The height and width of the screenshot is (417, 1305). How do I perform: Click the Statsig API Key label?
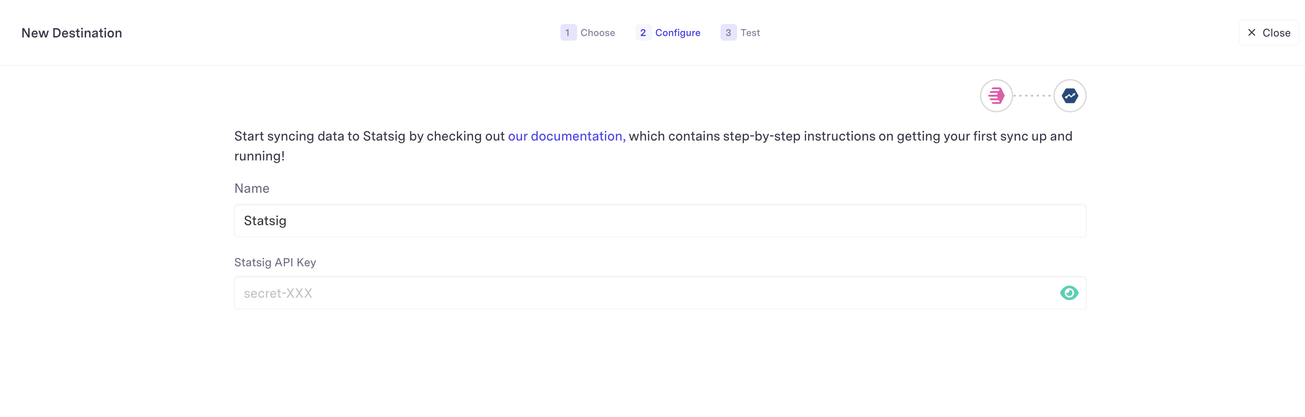pyautogui.click(x=275, y=263)
